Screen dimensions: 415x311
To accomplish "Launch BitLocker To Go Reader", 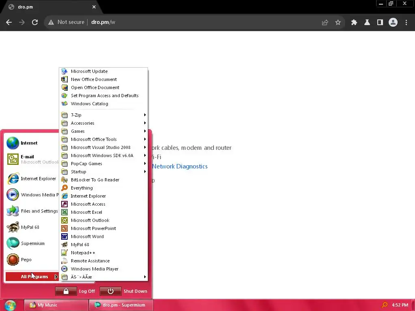I will [x=103, y=180].
